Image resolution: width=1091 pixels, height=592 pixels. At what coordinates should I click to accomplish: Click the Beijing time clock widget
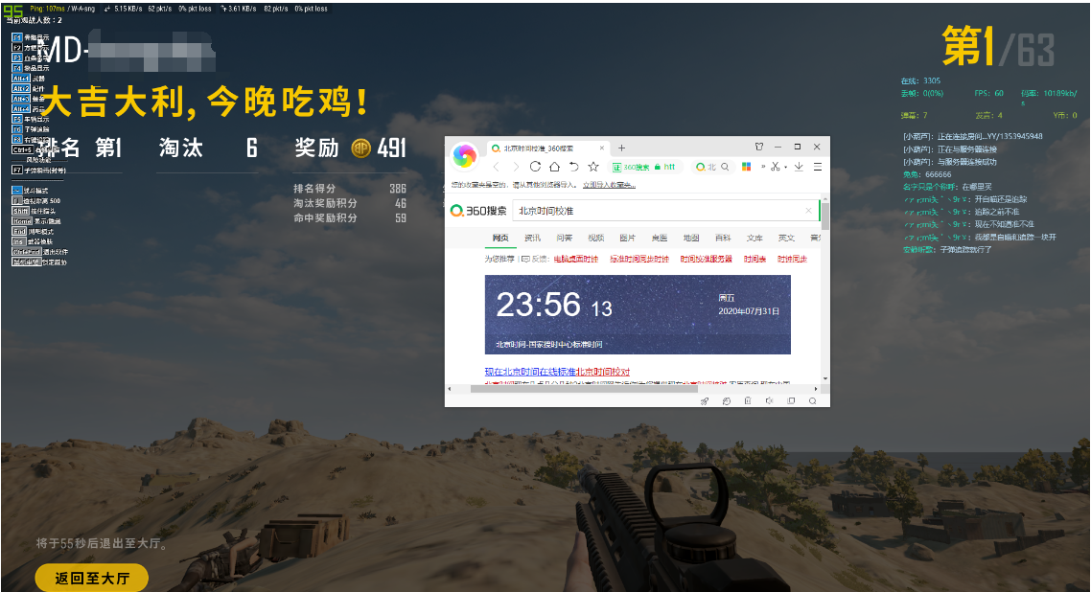pos(638,315)
